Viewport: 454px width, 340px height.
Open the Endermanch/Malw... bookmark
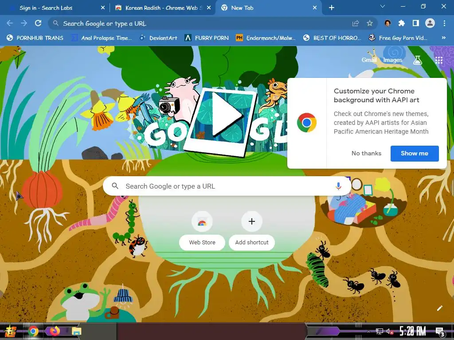pos(266,38)
